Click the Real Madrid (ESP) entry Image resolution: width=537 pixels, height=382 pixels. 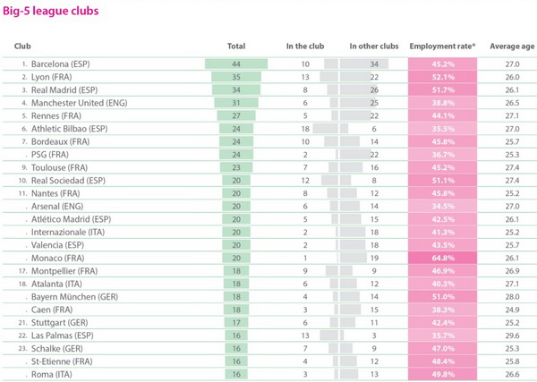point(64,90)
